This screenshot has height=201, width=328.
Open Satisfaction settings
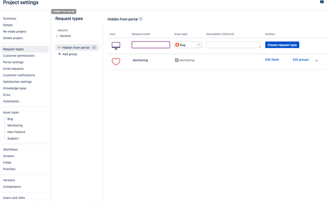coord(17,82)
